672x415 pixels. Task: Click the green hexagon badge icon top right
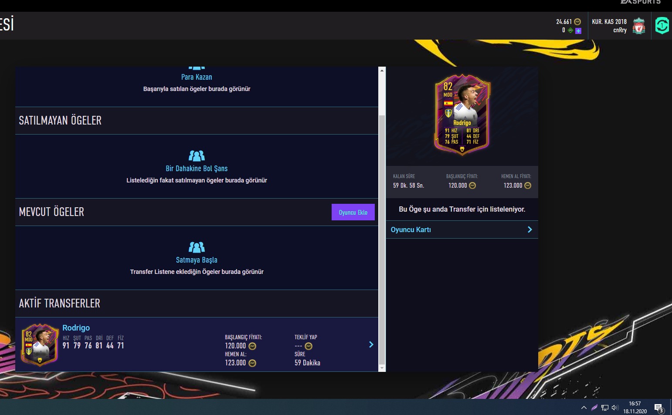(662, 26)
